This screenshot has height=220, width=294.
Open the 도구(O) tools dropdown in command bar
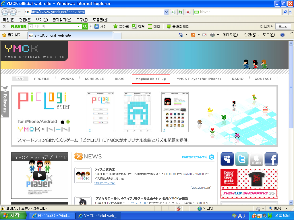[270, 35]
